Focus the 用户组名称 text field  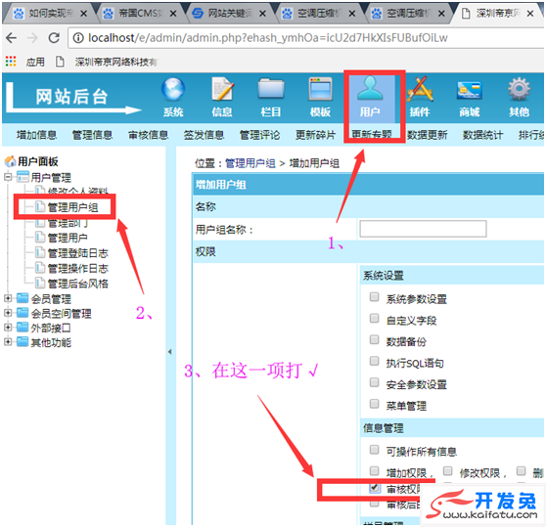point(423,229)
